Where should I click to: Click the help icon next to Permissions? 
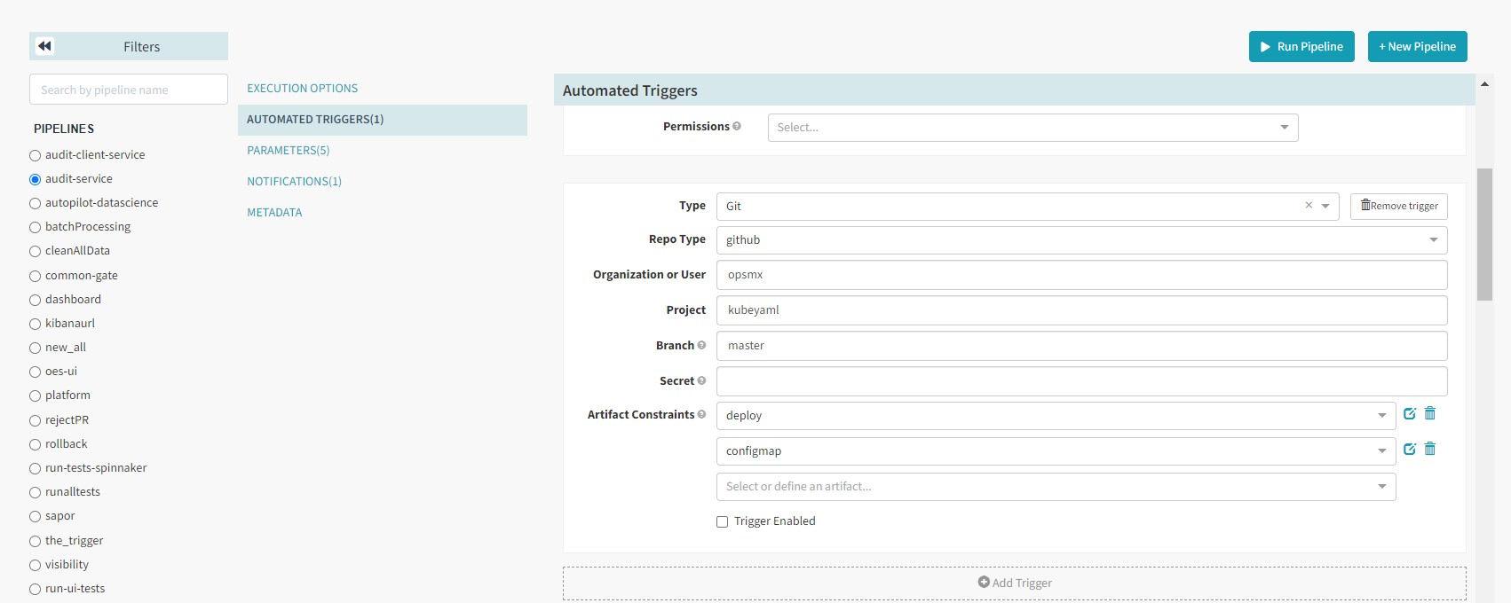[737, 127]
